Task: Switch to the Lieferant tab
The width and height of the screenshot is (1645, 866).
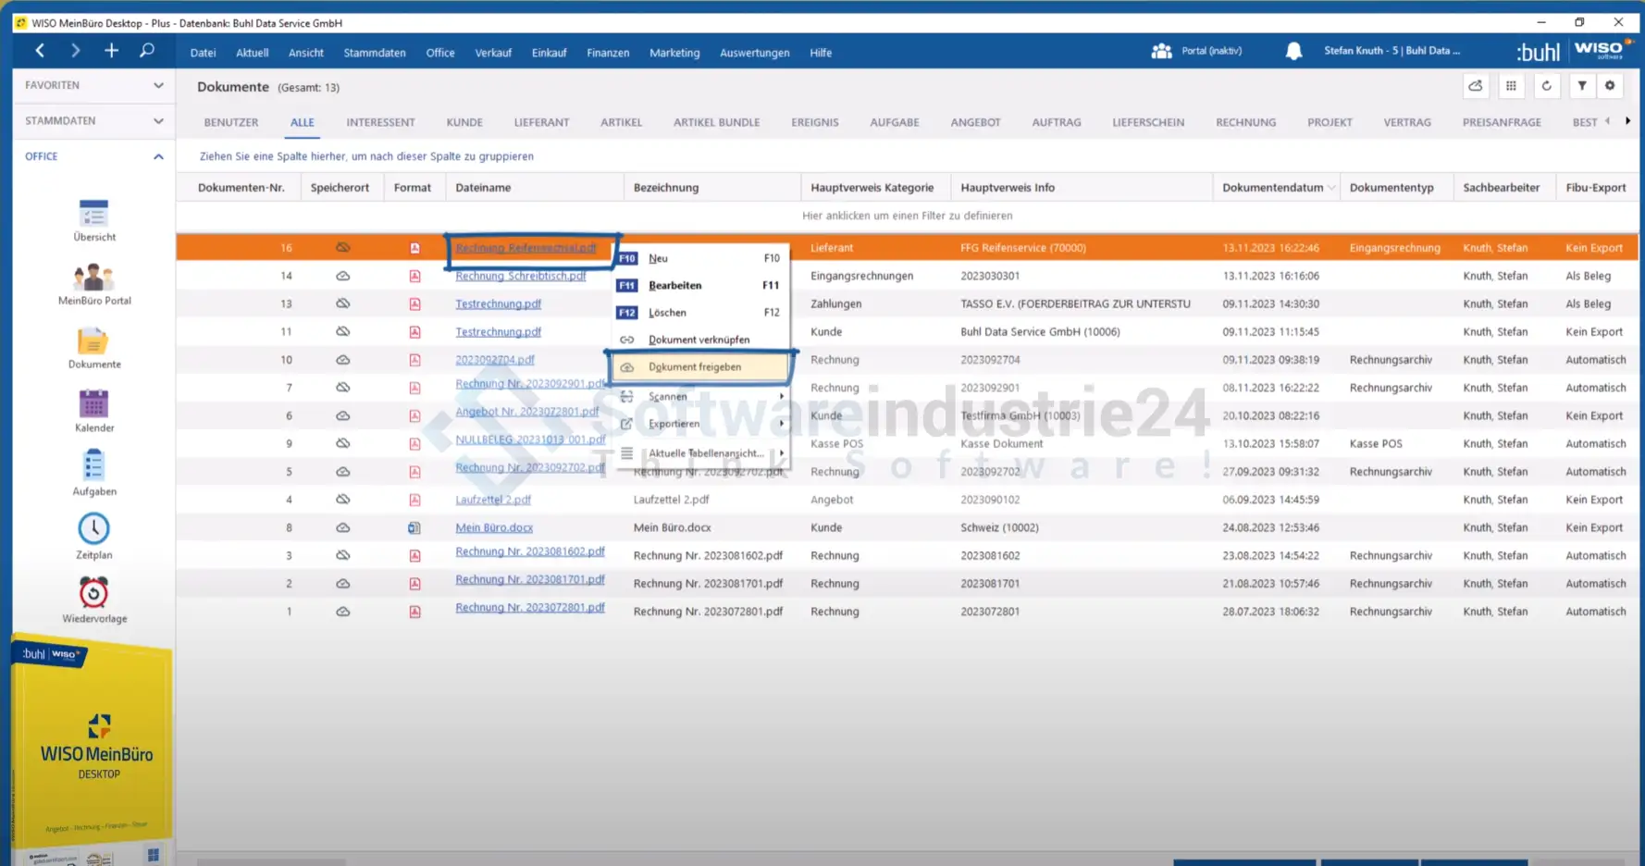Action: [541, 122]
